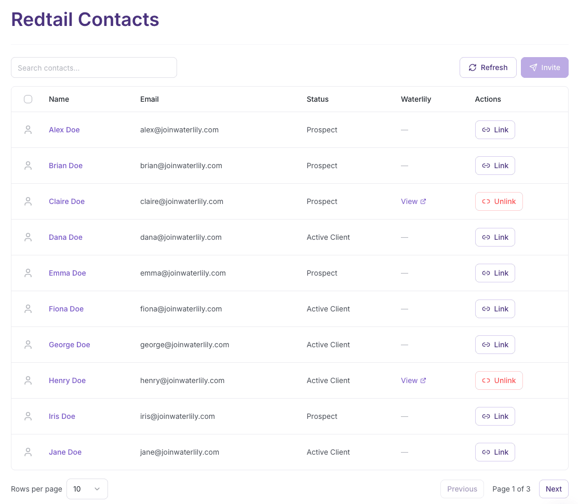Click email brian@joinwaterlily.com
This screenshot has width=578, height=504.
[x=181, y=166]
